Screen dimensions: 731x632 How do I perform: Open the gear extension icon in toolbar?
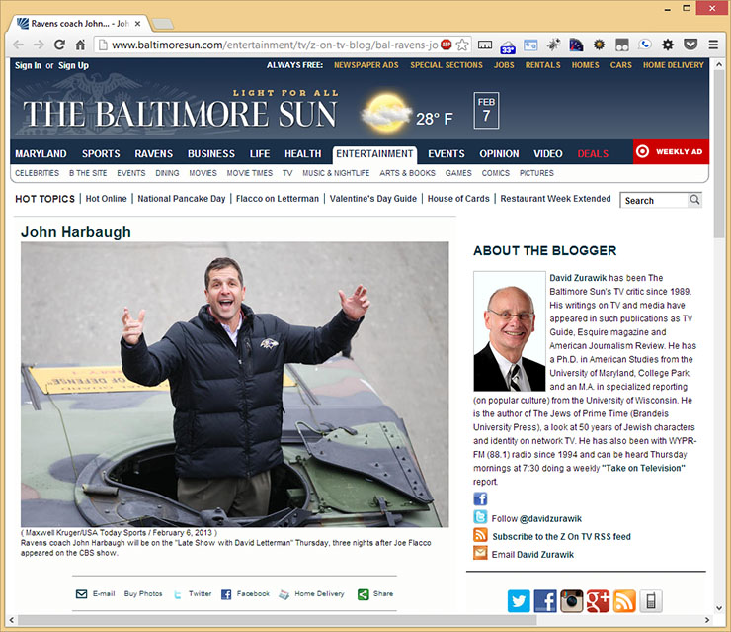[668, 45]
